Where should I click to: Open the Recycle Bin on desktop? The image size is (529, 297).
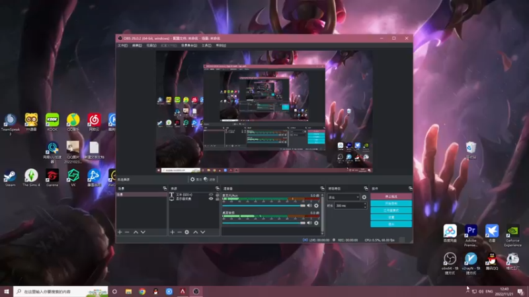(471, 150)
